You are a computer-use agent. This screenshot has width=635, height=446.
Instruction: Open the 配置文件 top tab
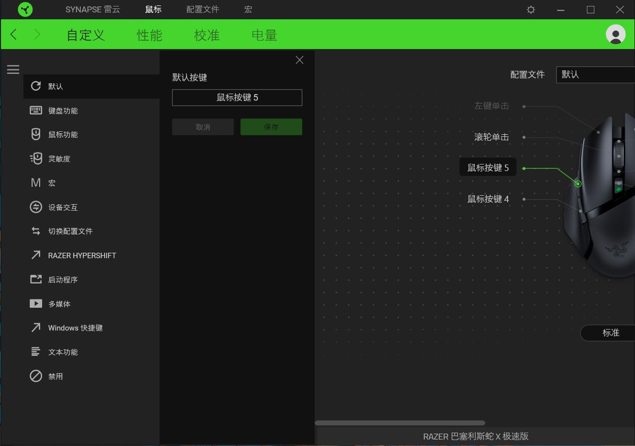click(203, 9)
